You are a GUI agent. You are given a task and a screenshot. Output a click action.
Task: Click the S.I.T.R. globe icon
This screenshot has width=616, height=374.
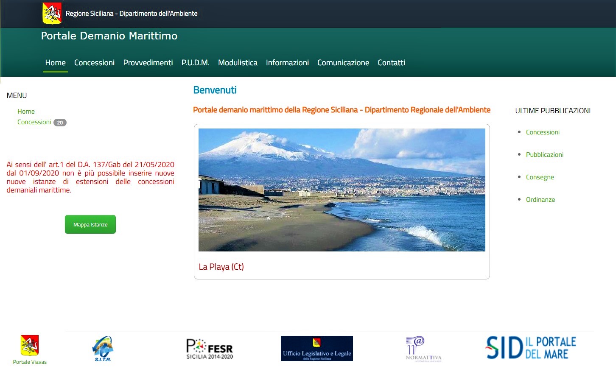click(x=103, y=349)
